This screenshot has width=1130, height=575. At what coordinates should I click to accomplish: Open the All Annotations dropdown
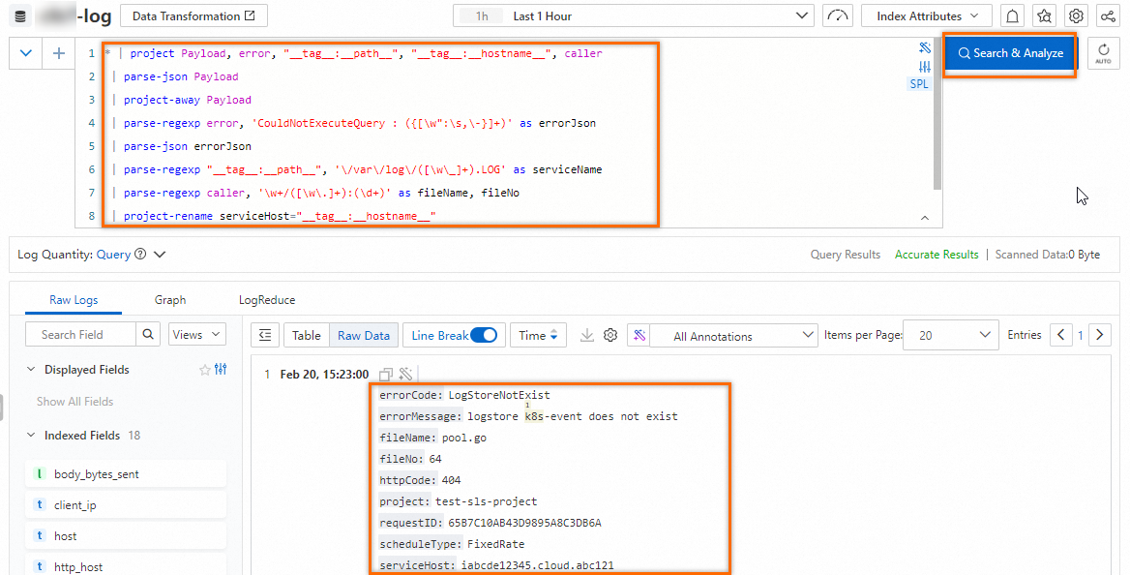[733, 336]
